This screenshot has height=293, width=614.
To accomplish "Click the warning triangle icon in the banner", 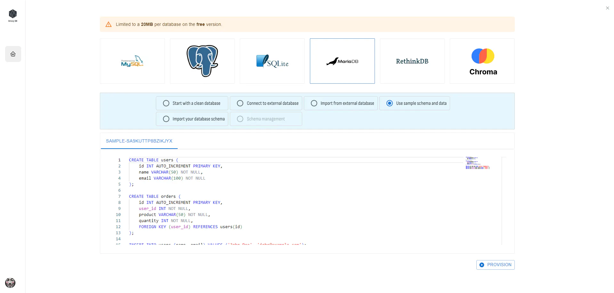I will tap(109, 24).
